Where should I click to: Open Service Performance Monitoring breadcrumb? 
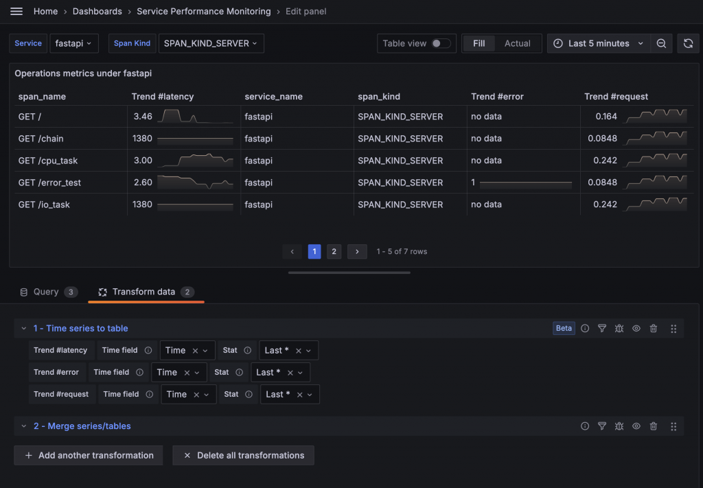pos(203,11)
